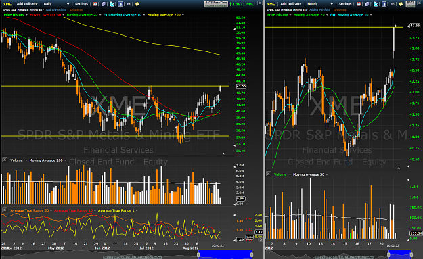This screenshot has height=259, width=423.
Task: Close the Hourly chart's Volume pane with its X
Action: (x=269, y=174)
